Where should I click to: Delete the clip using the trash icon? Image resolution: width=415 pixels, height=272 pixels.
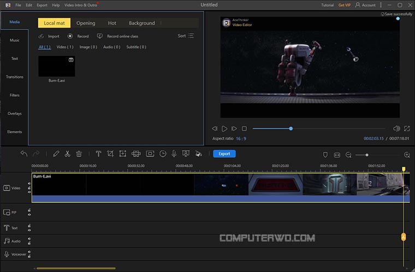click(79, 153)
